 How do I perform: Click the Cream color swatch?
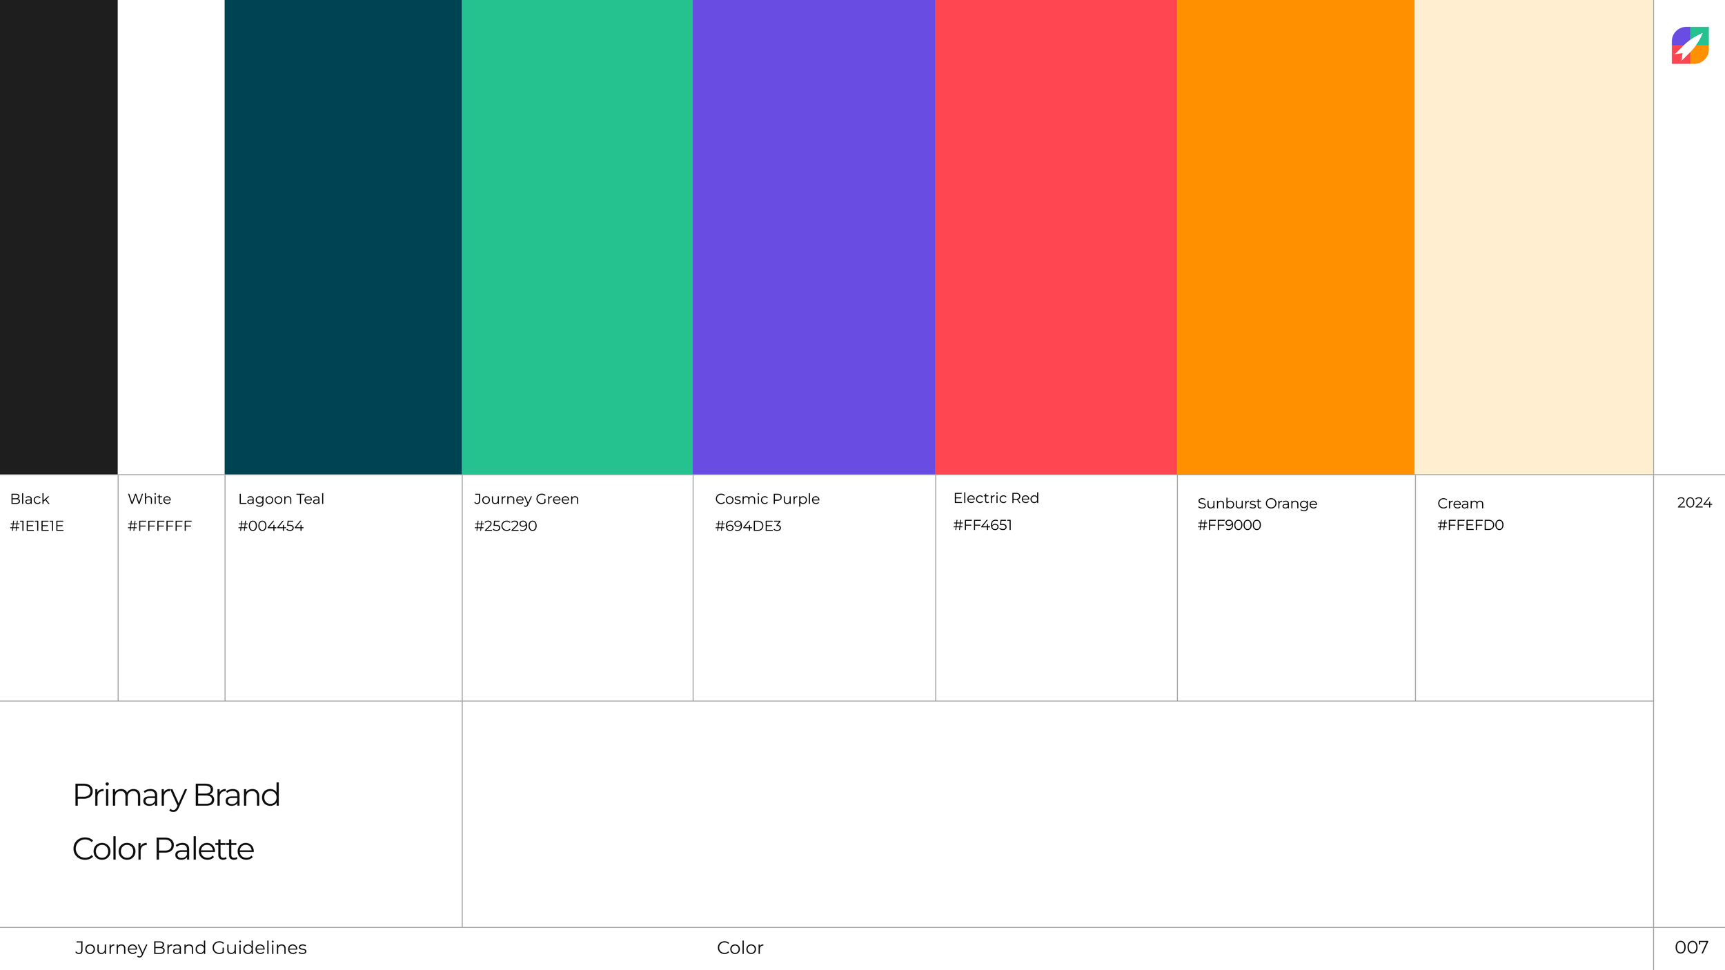1534,237
